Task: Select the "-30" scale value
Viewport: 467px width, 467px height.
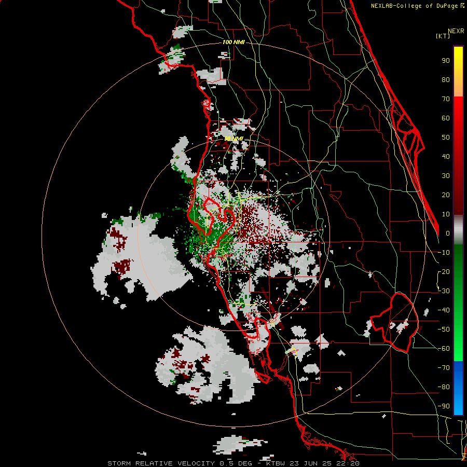Action: tap(444, 291)
